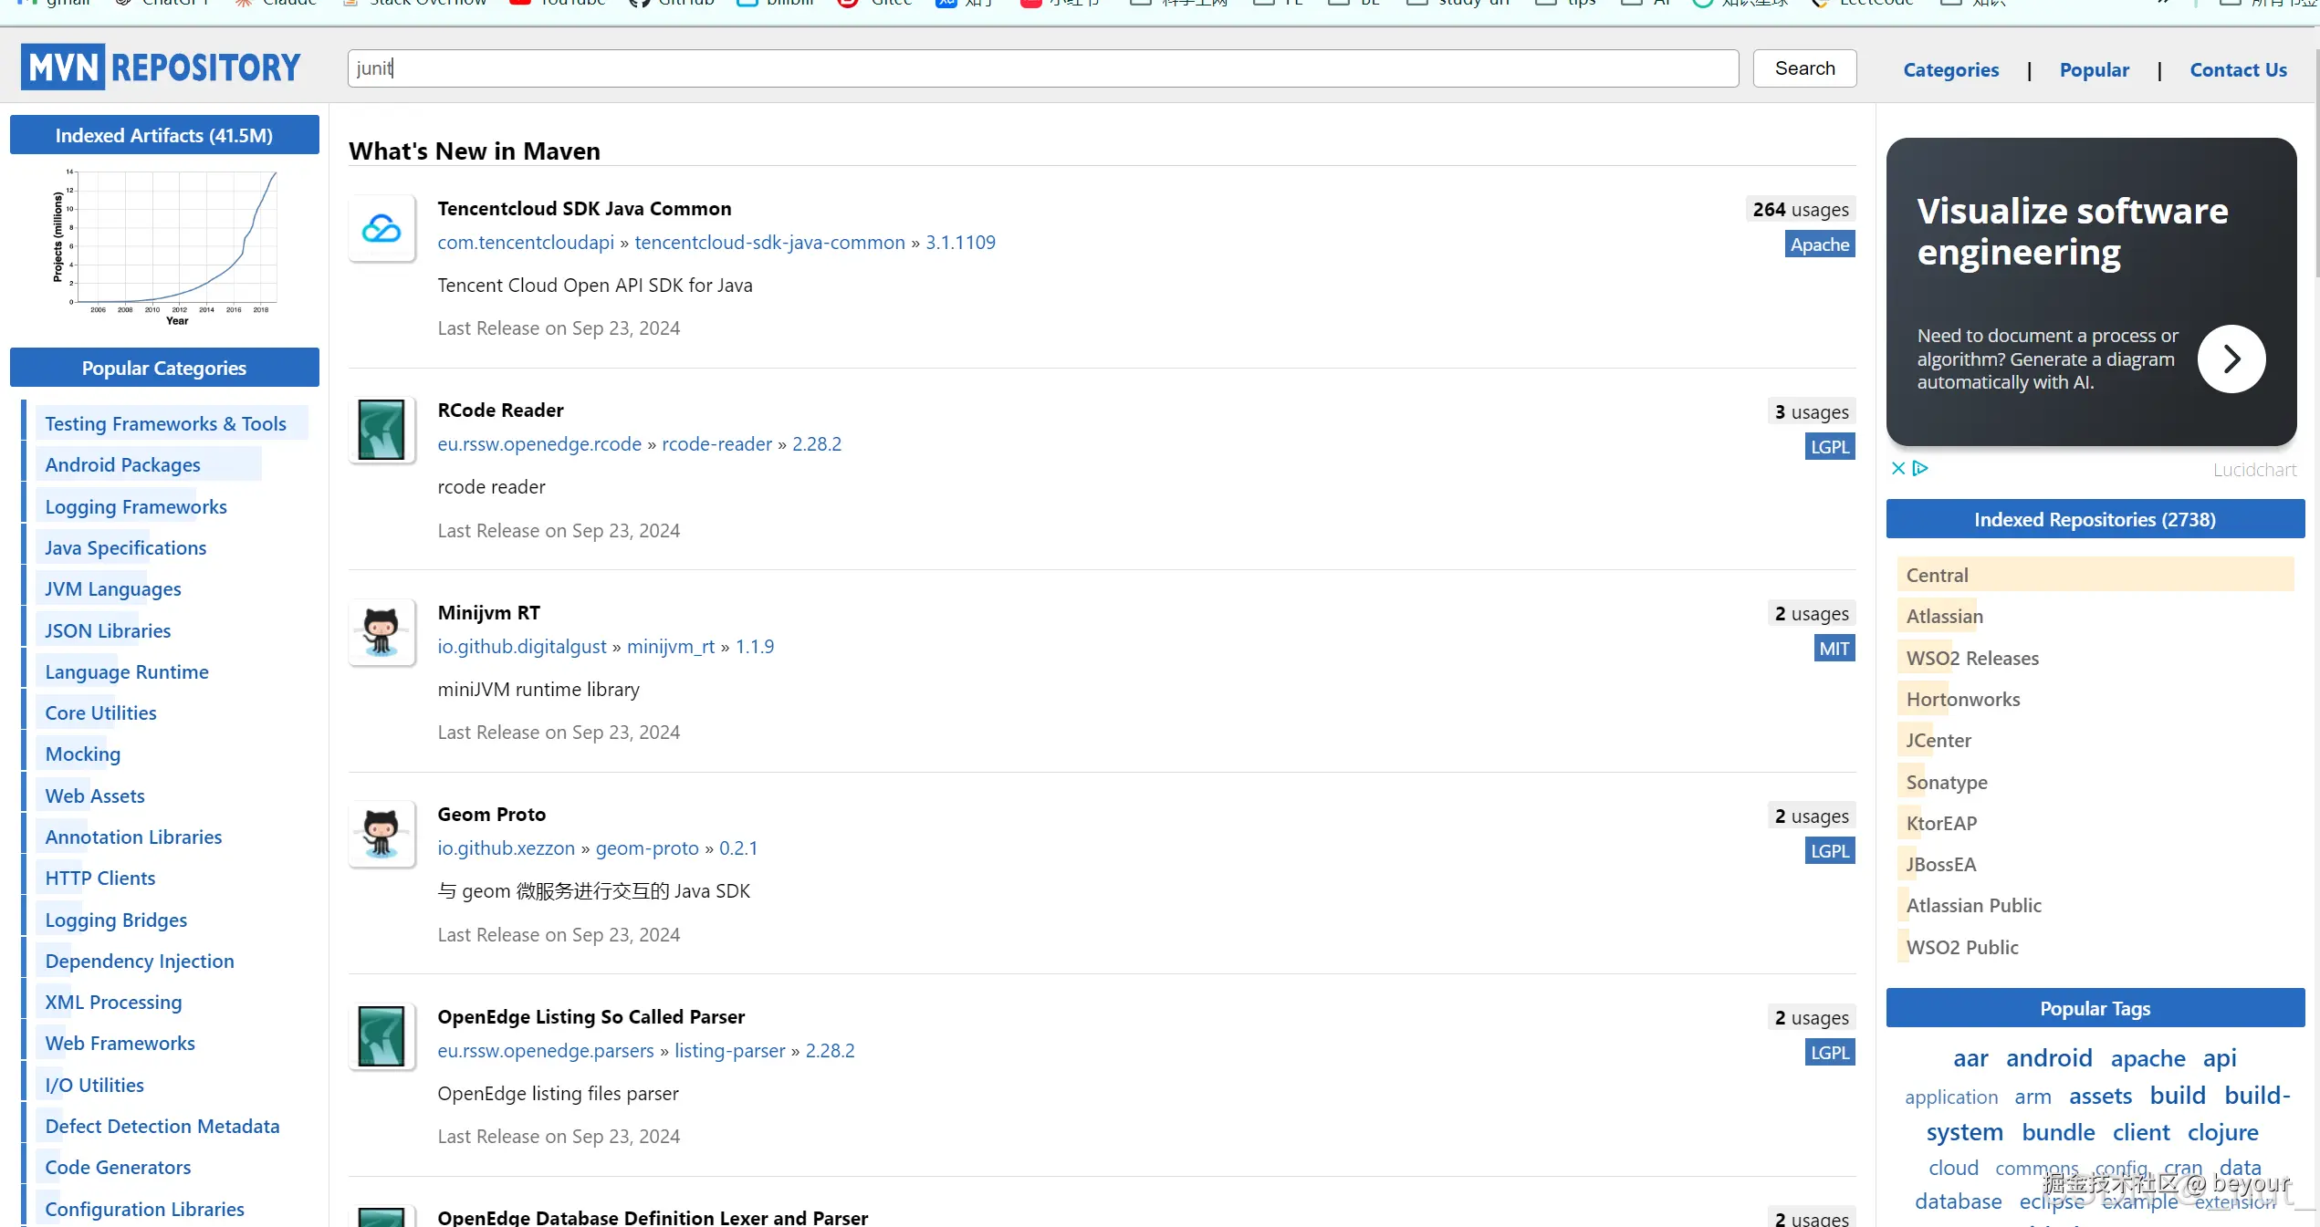2320x1227 pixels.
Task: Click the Minijvm RT GitHub octocat icon
Action: (381, 632)
